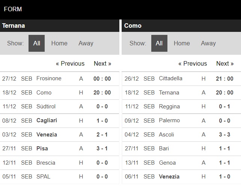Open the Reggina 0 - 1 match
The image size is (241, 192).
(x=182, y=106)
